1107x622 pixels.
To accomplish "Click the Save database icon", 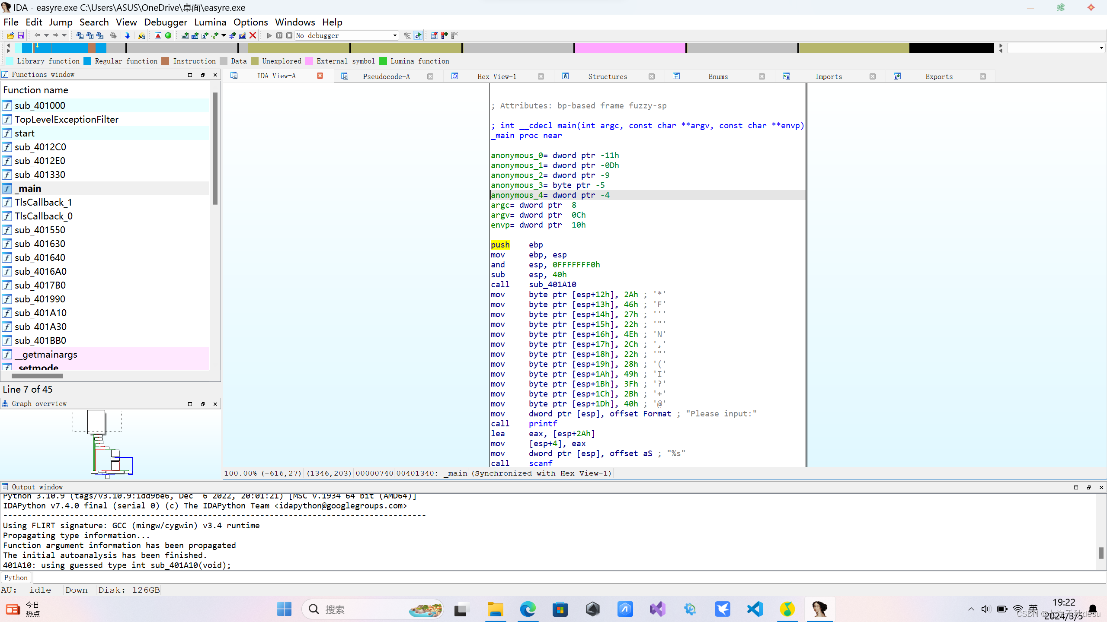I will point(21,35).
